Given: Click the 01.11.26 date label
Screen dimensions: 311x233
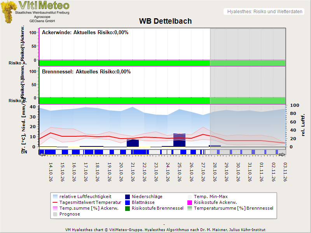Looking at the screenshot, I should pos(261,172).
